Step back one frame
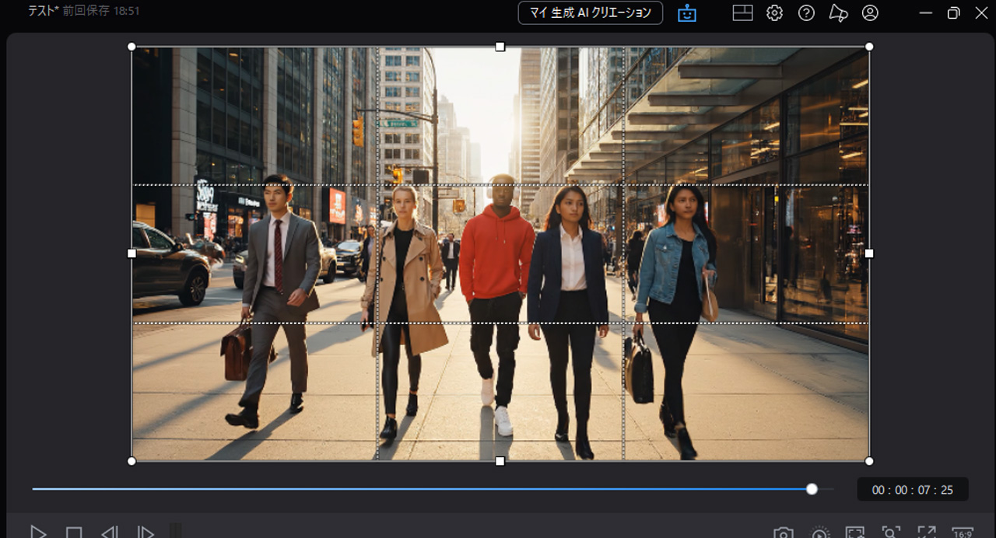This screenshot has height=538, width=996. click(x=109, y=532)
